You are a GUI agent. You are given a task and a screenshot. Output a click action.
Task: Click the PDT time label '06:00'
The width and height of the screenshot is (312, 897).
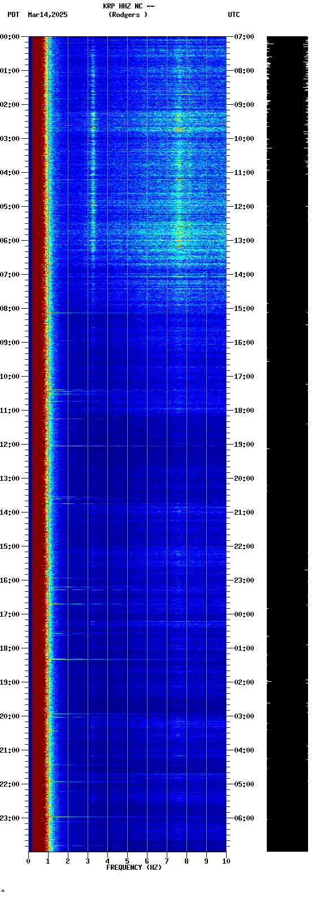(10, 241)
